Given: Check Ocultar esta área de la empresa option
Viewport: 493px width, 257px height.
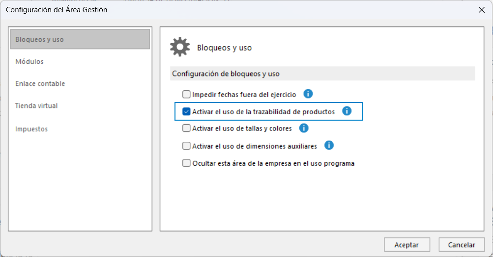Looking at the screenshot, I should (x=186, y=163).
